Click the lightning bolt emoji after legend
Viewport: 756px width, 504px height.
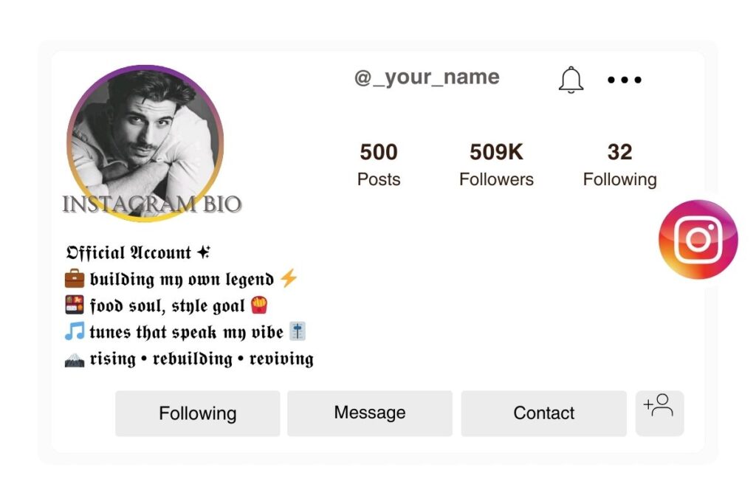289,278
